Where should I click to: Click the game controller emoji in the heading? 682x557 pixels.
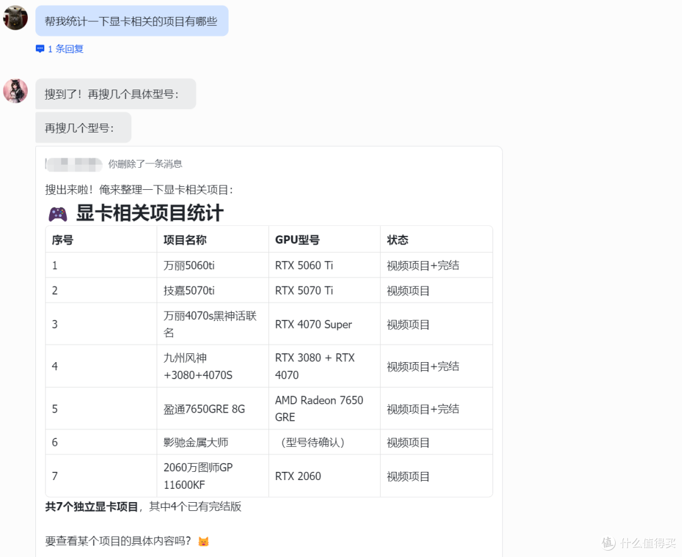pos(57,214)
